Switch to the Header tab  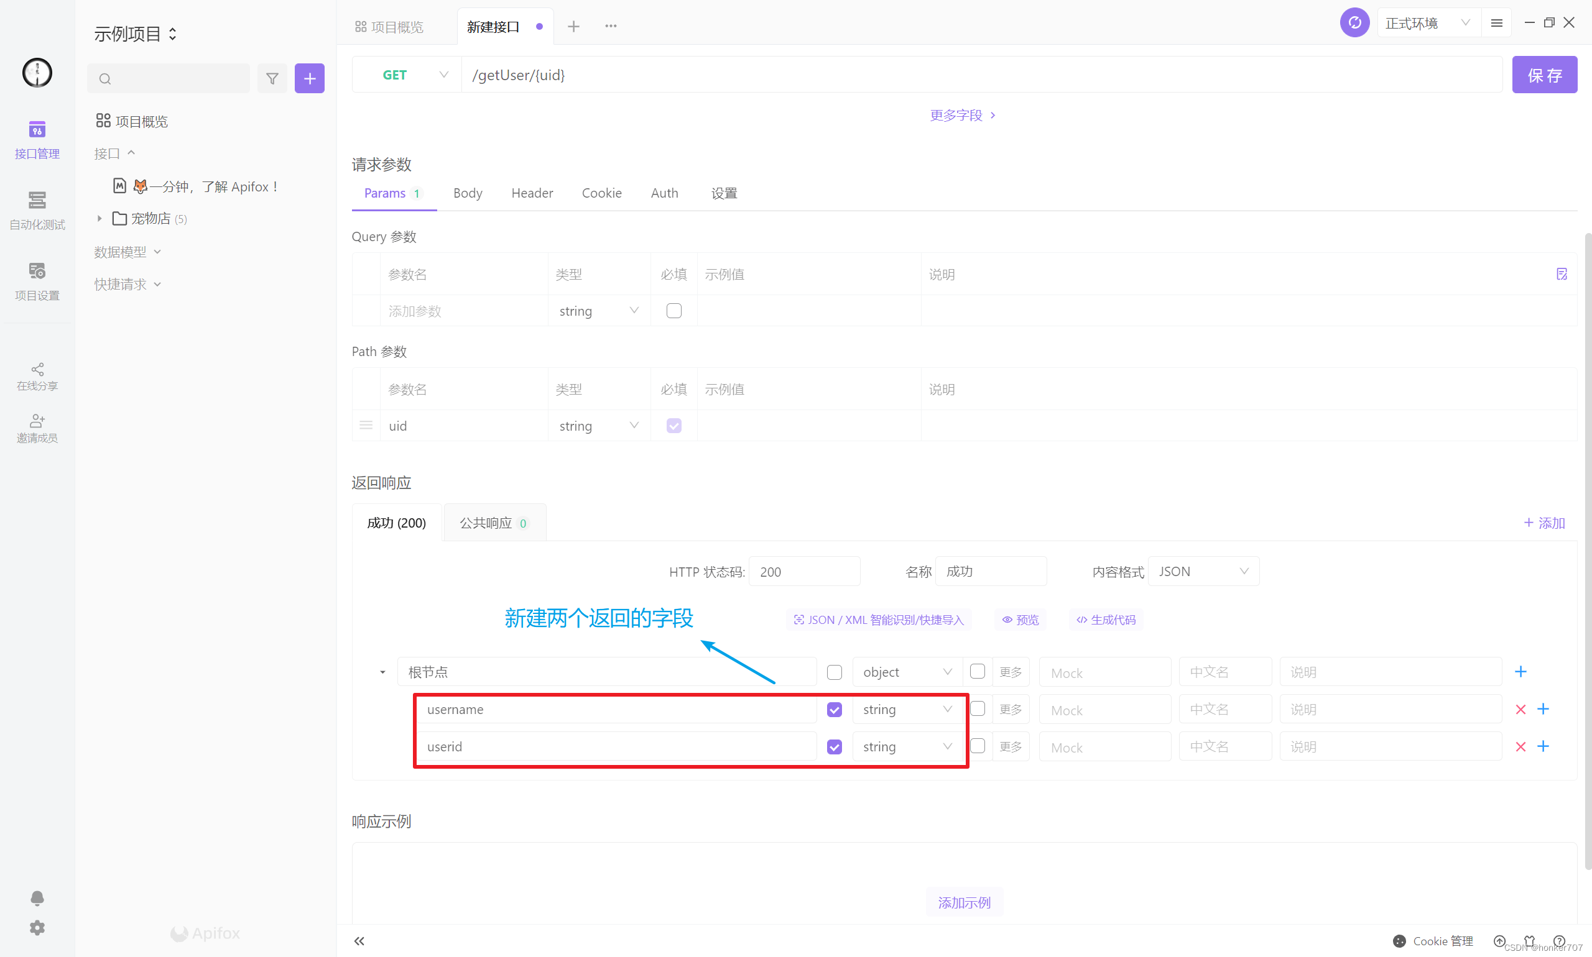coord(532,193)
